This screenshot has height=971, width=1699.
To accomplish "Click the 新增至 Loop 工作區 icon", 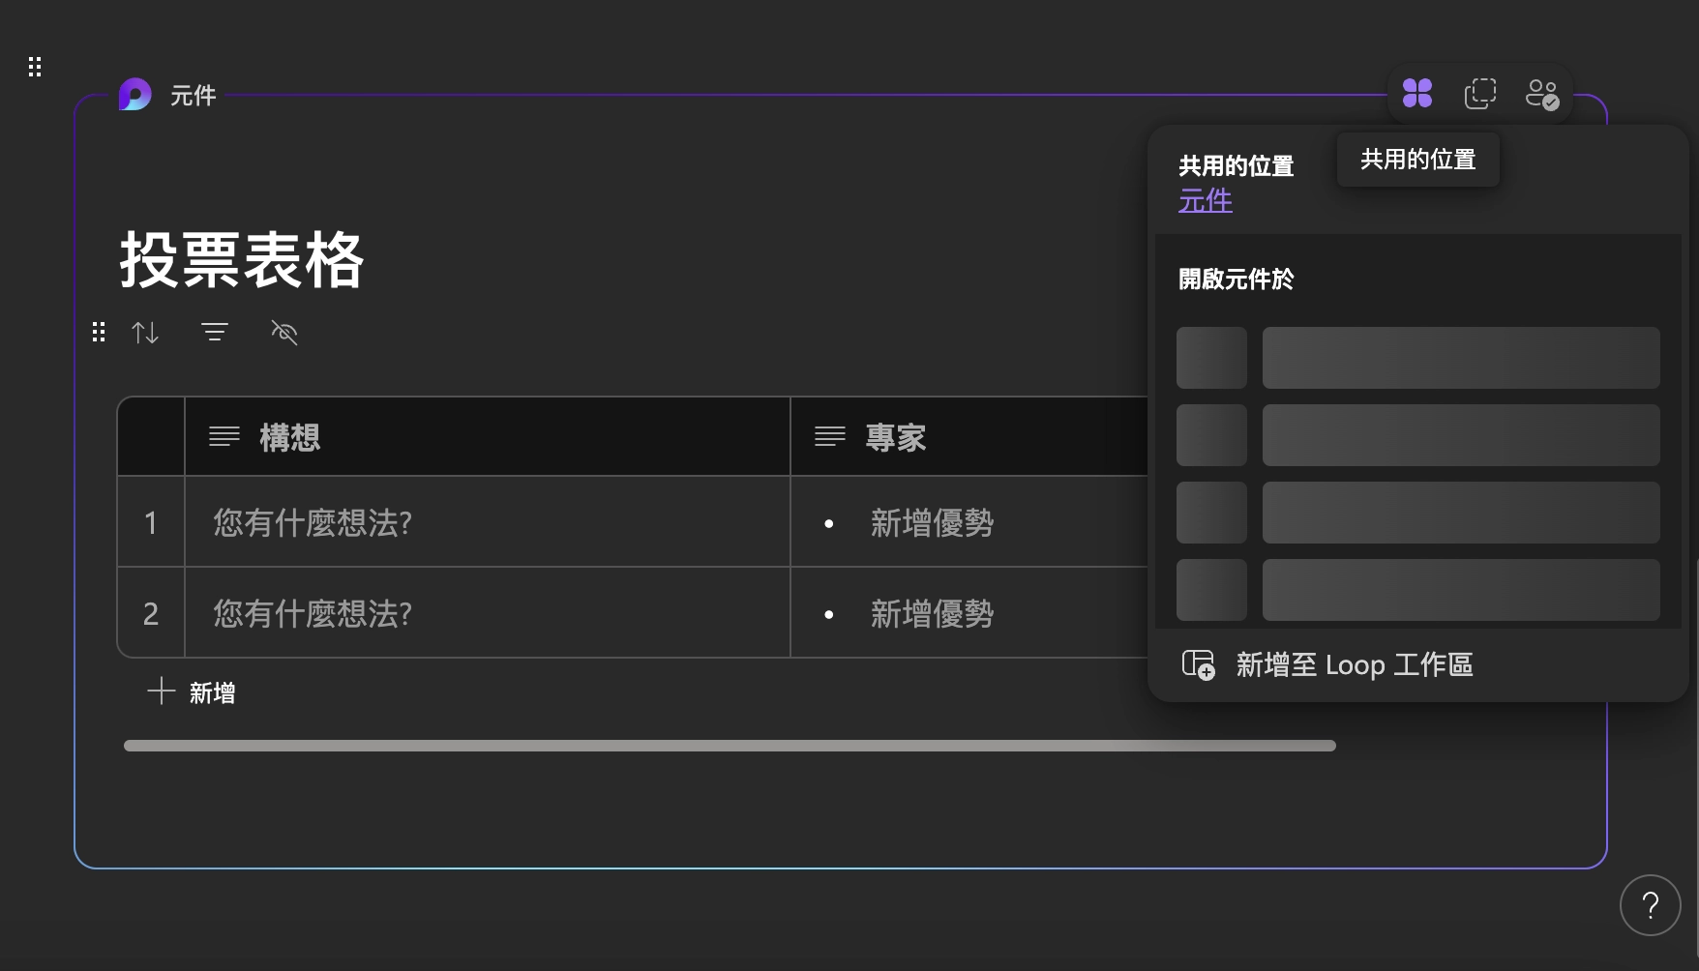I will click(x=1199, y=664).
